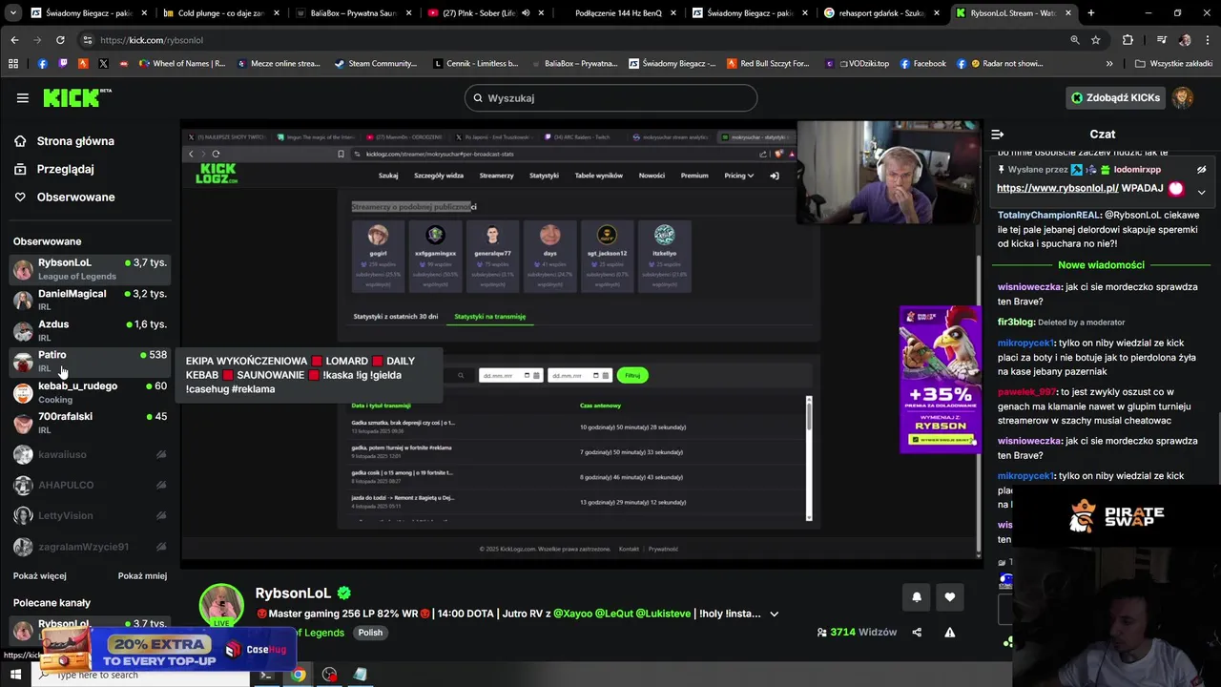Open VODziki.top bookmark
The height and width of the screenshot is (687, 1221).
(857, 64)
